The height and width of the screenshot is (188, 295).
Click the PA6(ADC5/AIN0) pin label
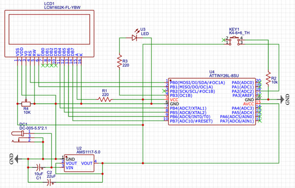[x=237, y=117]
